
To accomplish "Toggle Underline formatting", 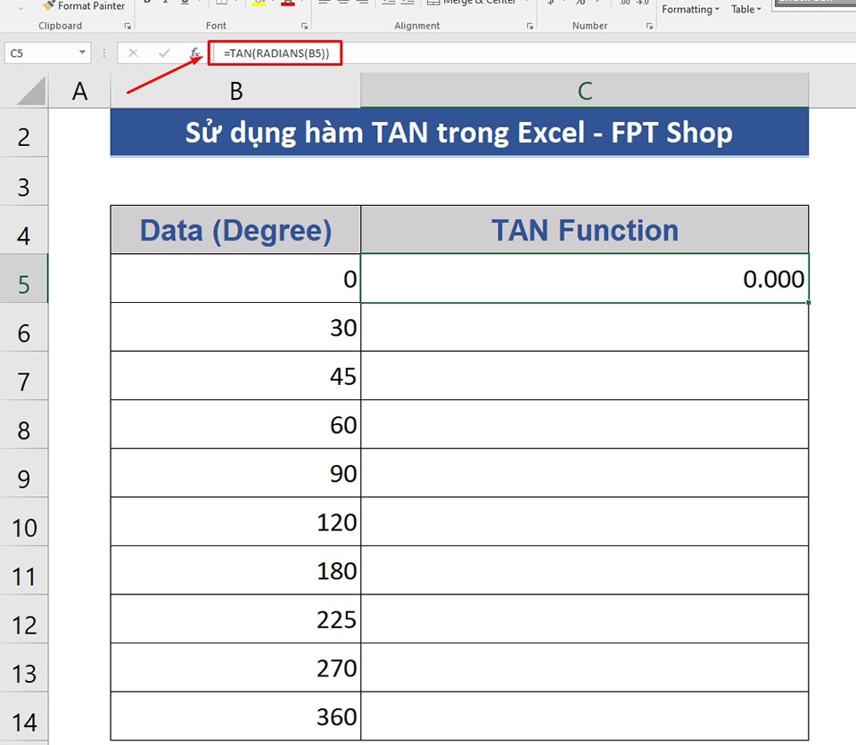I will pos(185,3).
